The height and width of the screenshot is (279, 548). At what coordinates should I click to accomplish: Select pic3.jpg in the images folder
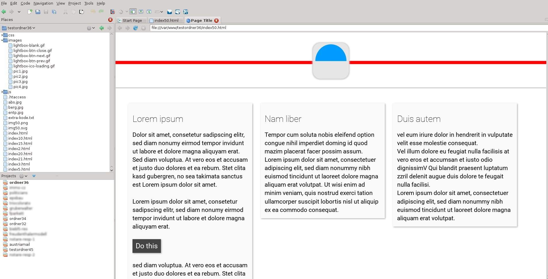[20, 81]
